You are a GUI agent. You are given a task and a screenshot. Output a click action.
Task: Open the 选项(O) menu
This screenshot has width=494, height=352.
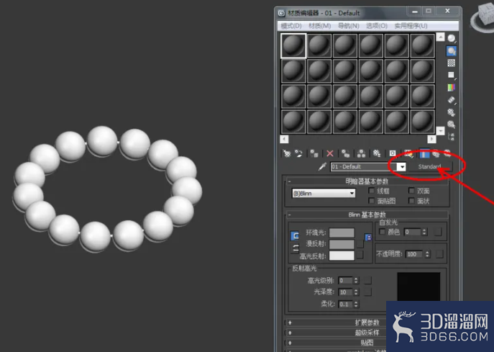pyautogui.click(x=377, y=26)
